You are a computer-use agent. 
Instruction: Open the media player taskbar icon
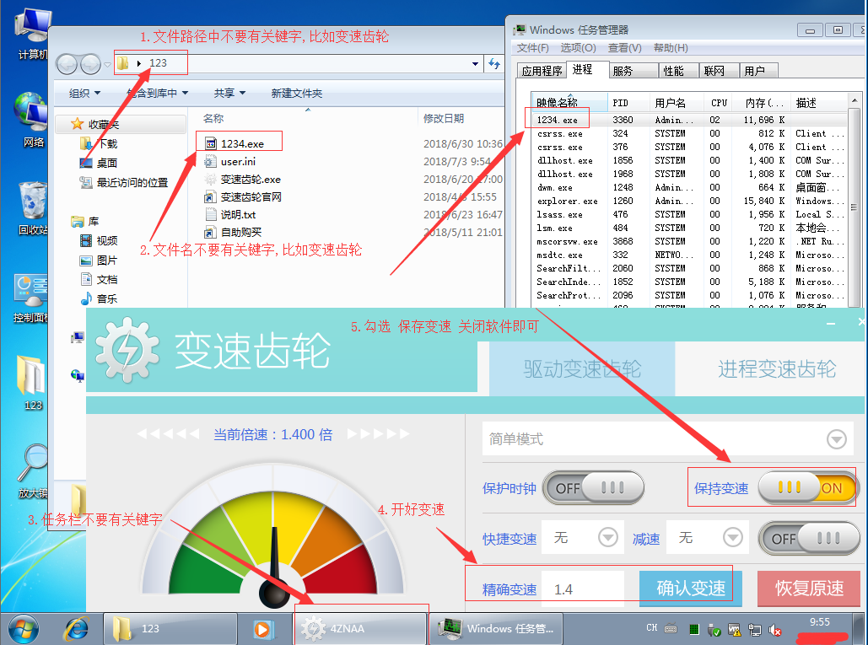click(262, 629)
